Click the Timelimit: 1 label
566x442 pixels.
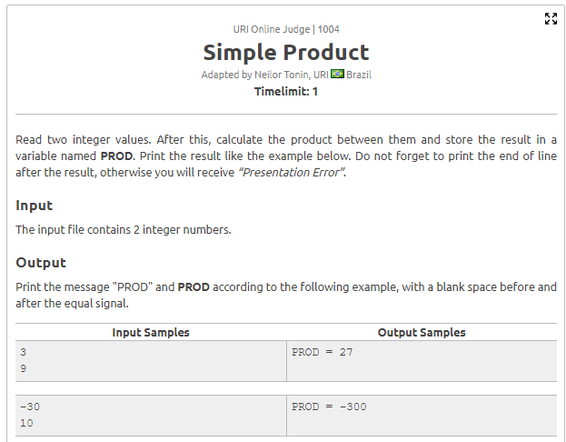(286, 92)
